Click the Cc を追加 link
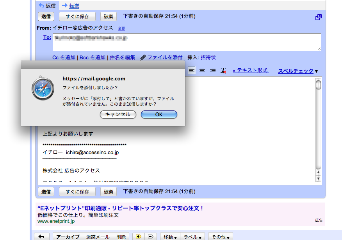342x240 pixels. click(64, 57)
